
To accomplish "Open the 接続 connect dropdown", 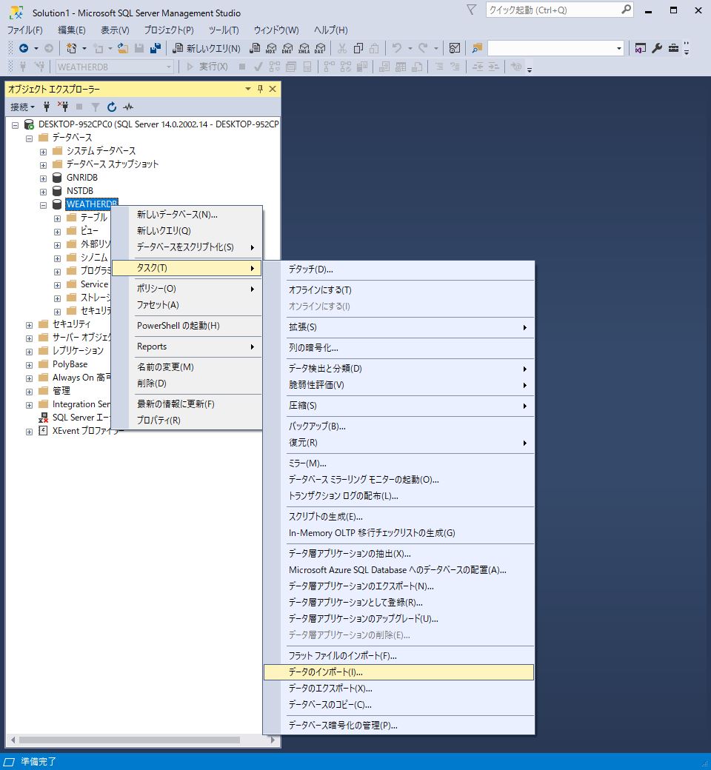I will coord(22,107).
